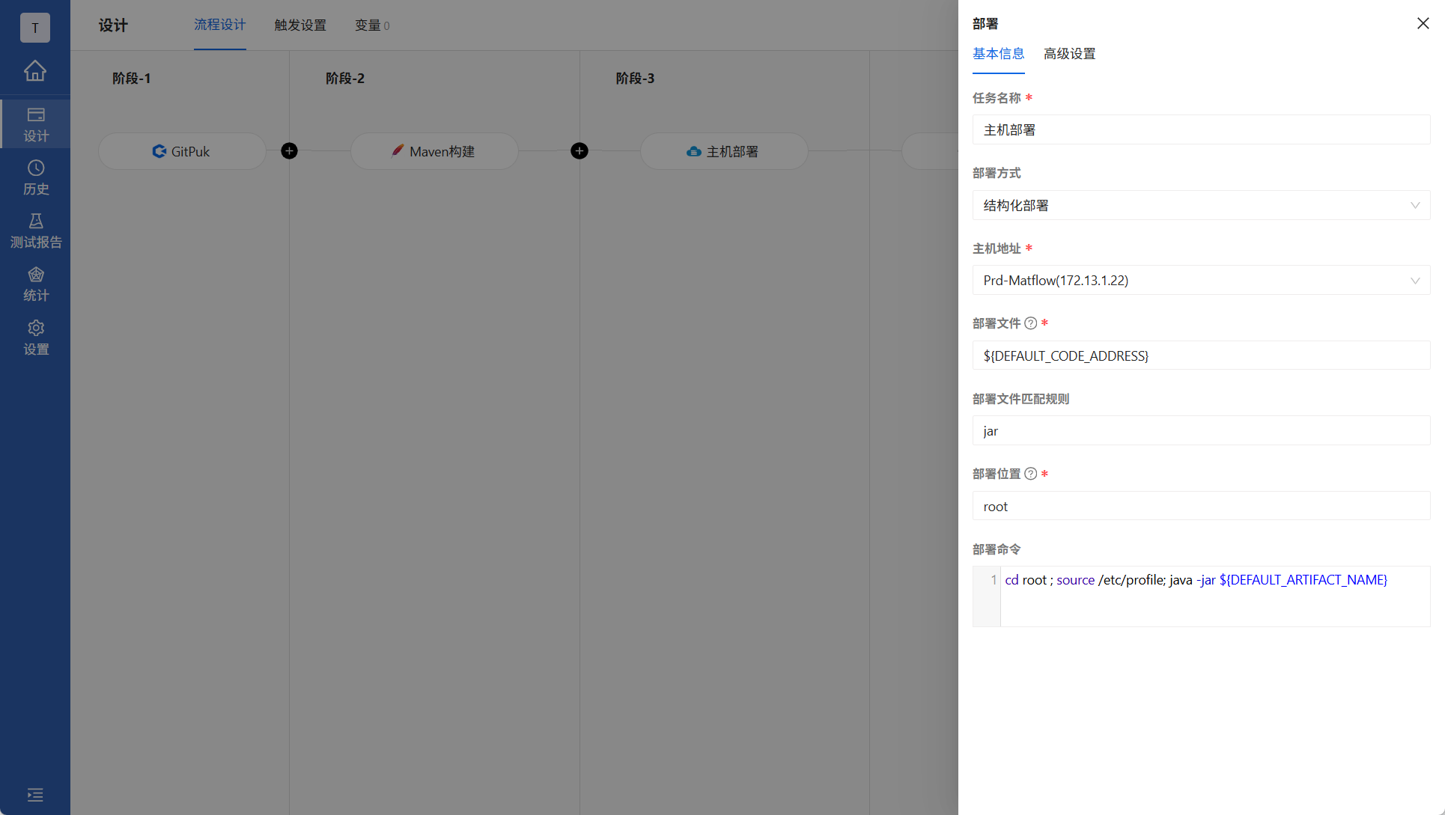Open the 测试报告 test report section
The height and width of the screenshot is (815, 1445).
pyautogui.click(x=35, y=231)
